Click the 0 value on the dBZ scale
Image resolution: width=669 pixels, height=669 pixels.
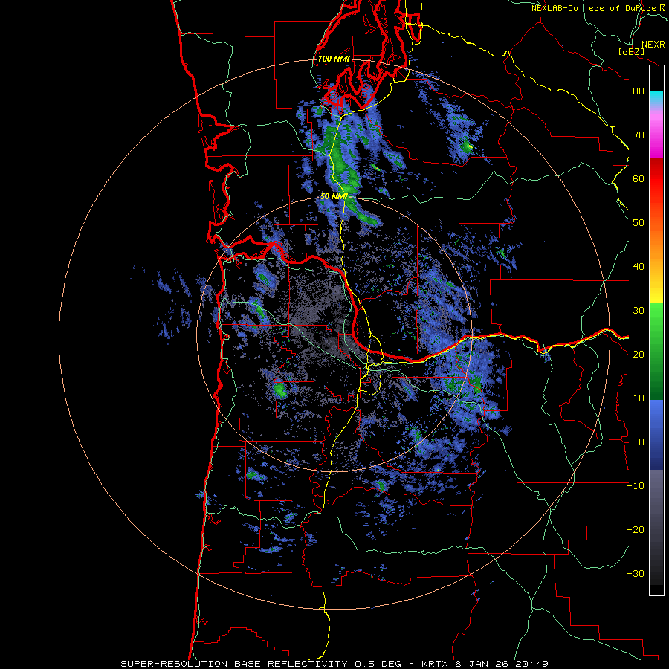coord(641,442)
